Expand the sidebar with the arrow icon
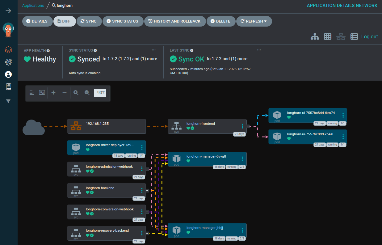 click(8, 11)
